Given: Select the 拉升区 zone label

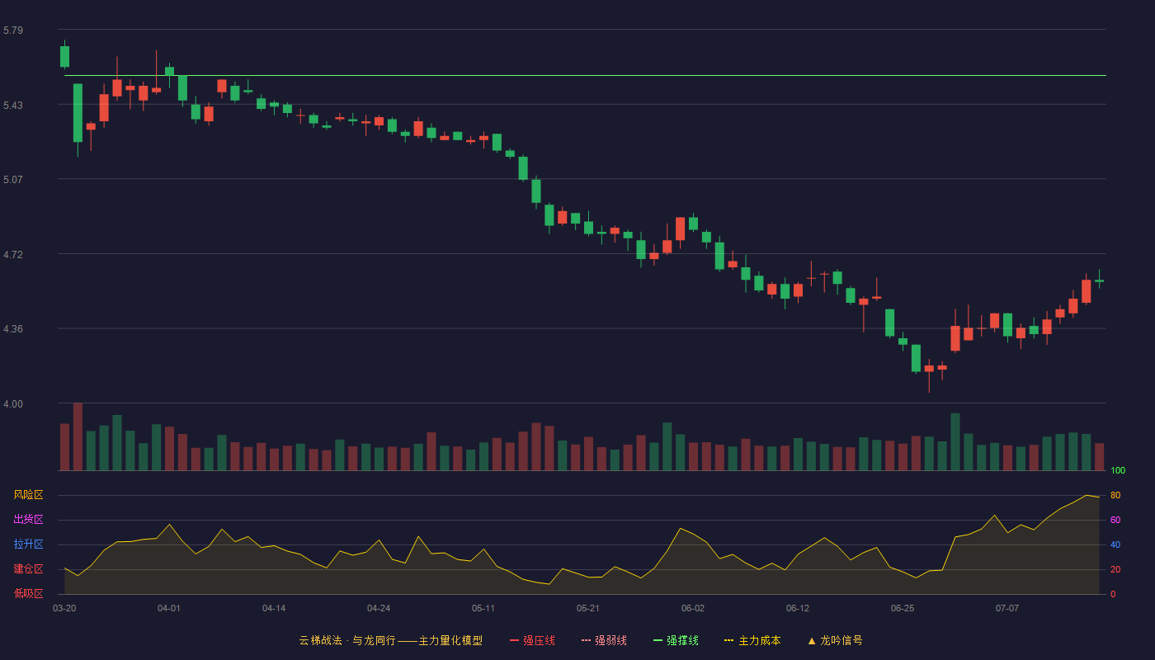Looking at the screenshot, I should [28, 544].
